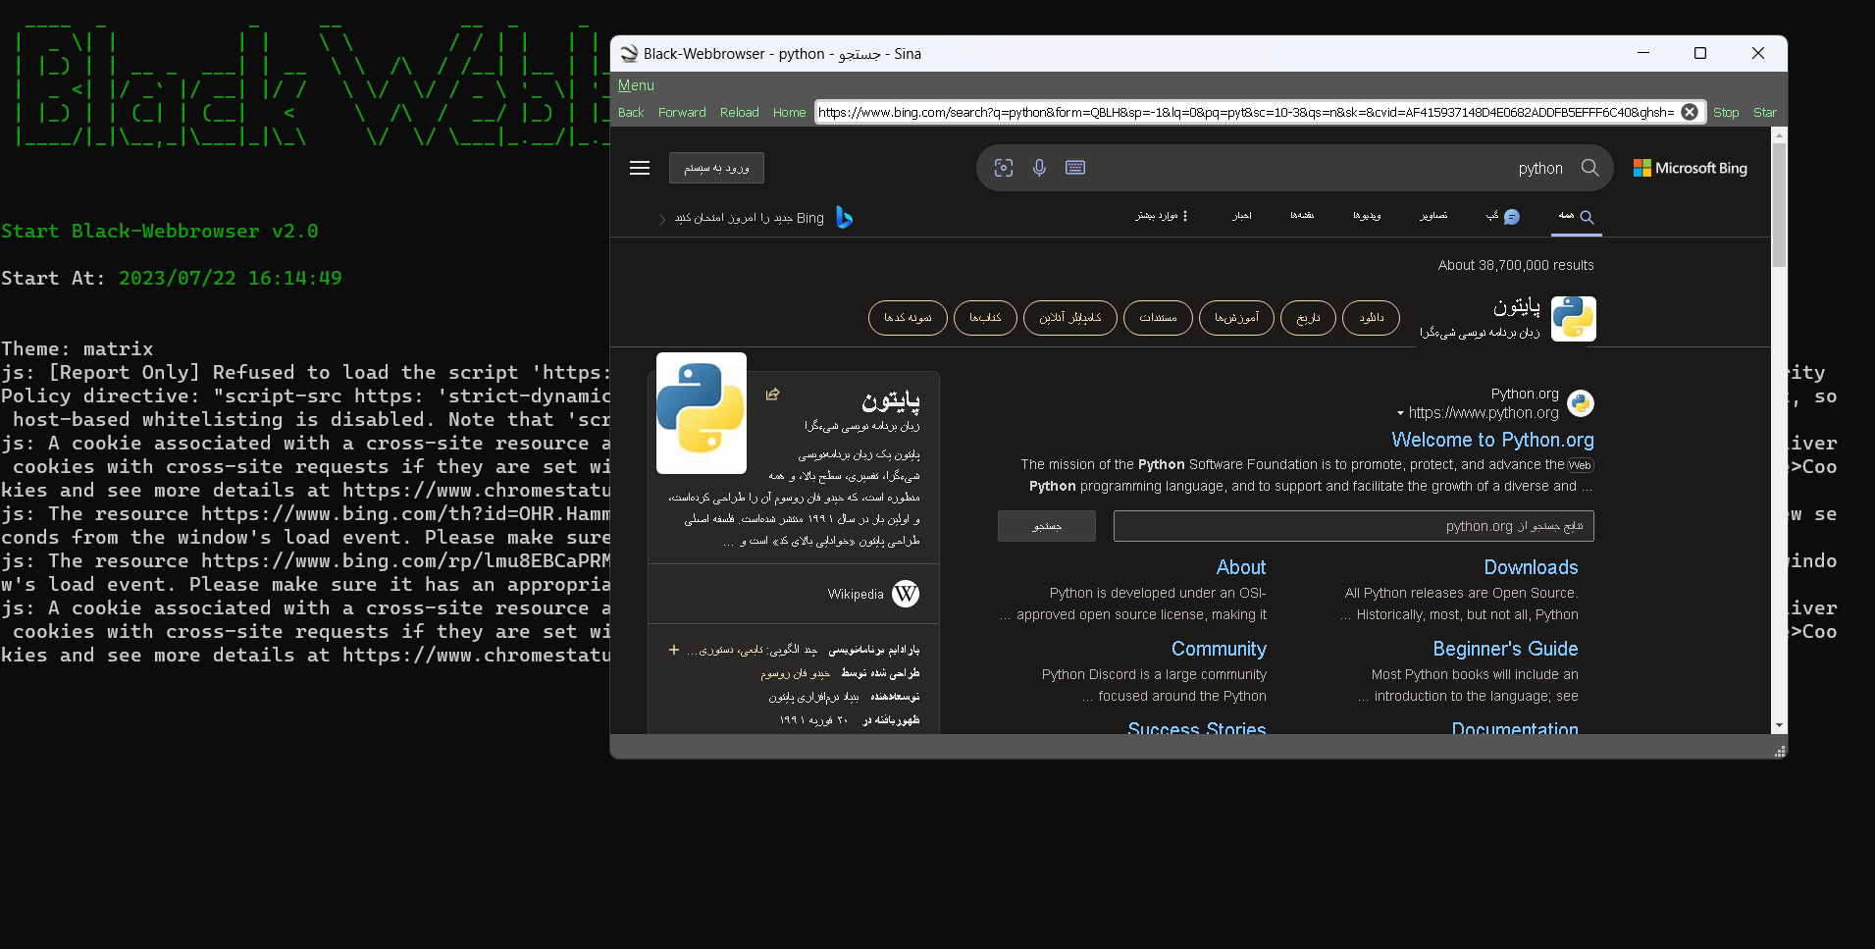Click 'About 38,700,000 results' text
The width and height of the screenshot is (1875, 949).
[x=1516, y=265]
